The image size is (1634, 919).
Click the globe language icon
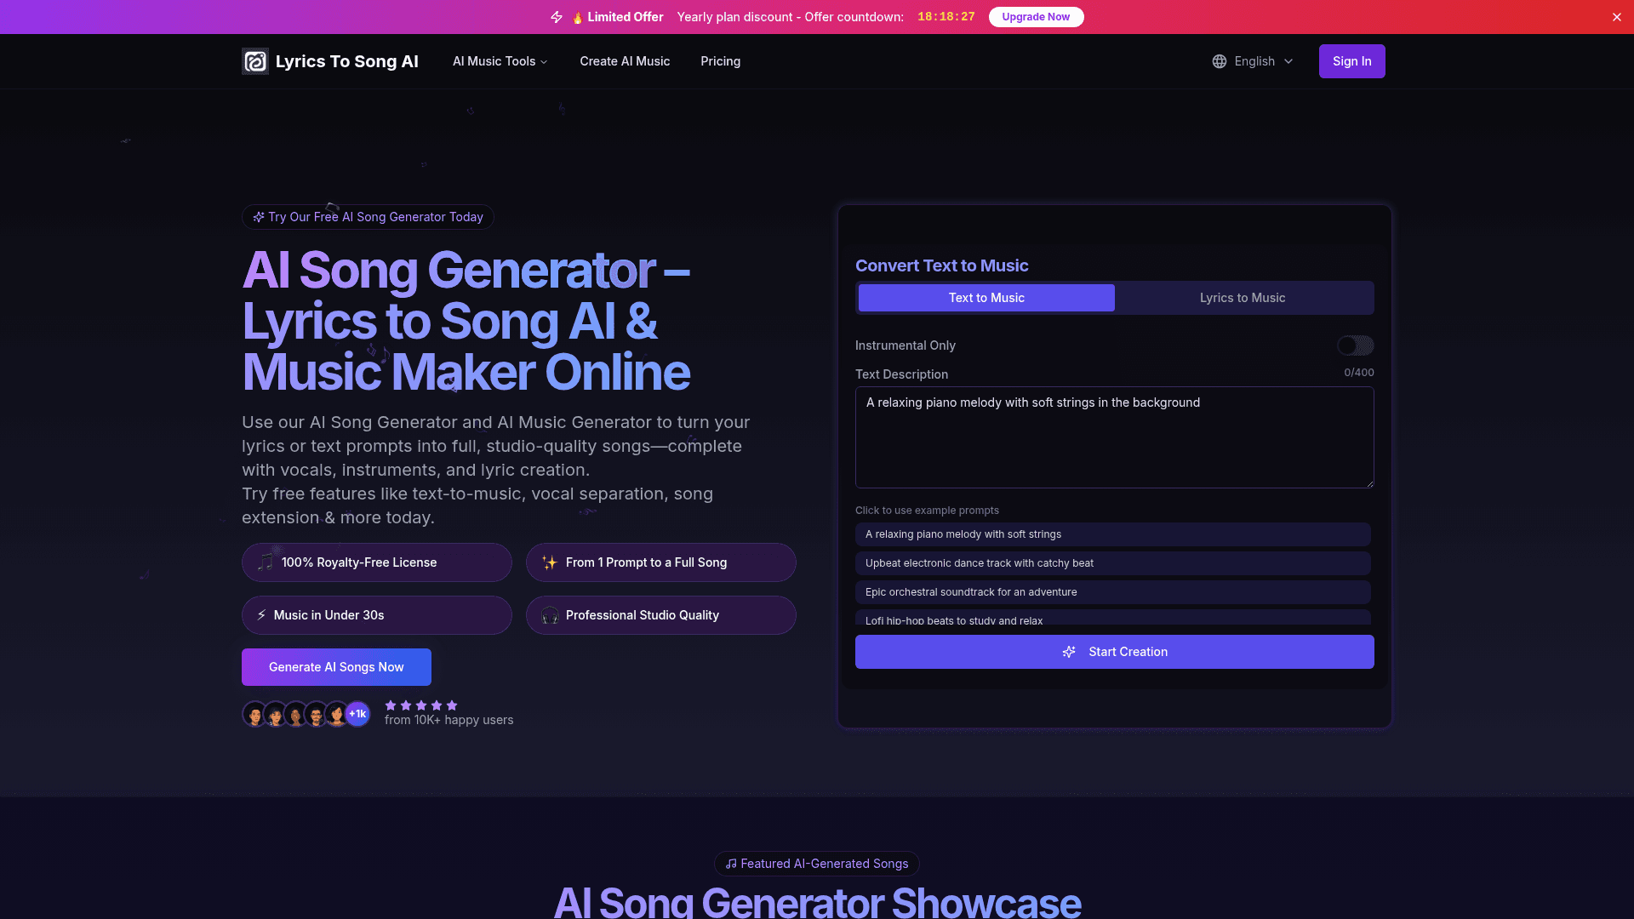coord(1220,61)
